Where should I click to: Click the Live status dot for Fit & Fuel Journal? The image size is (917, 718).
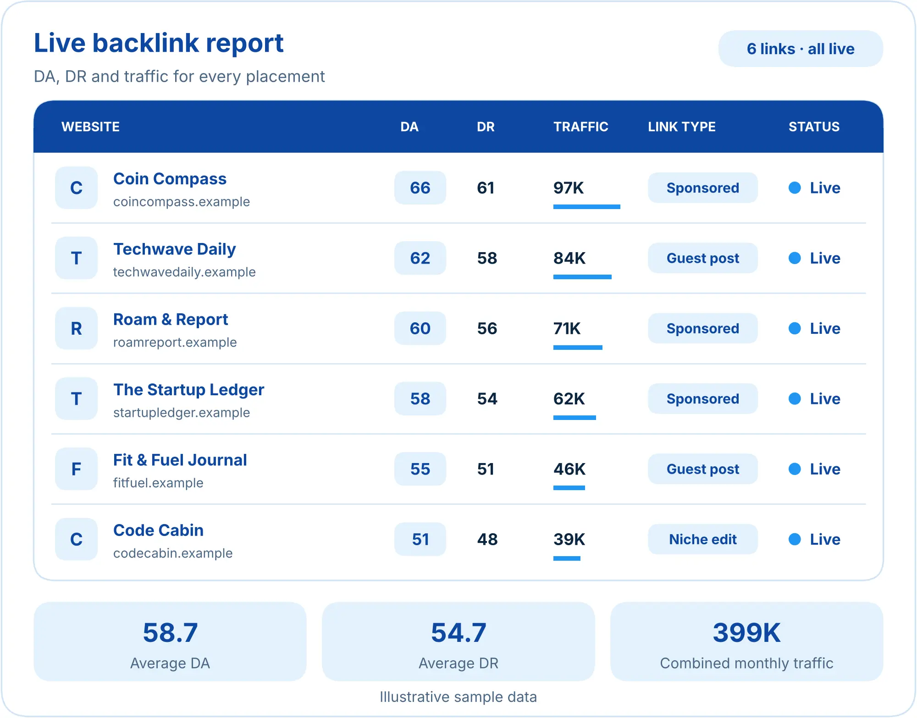[795, 469]
